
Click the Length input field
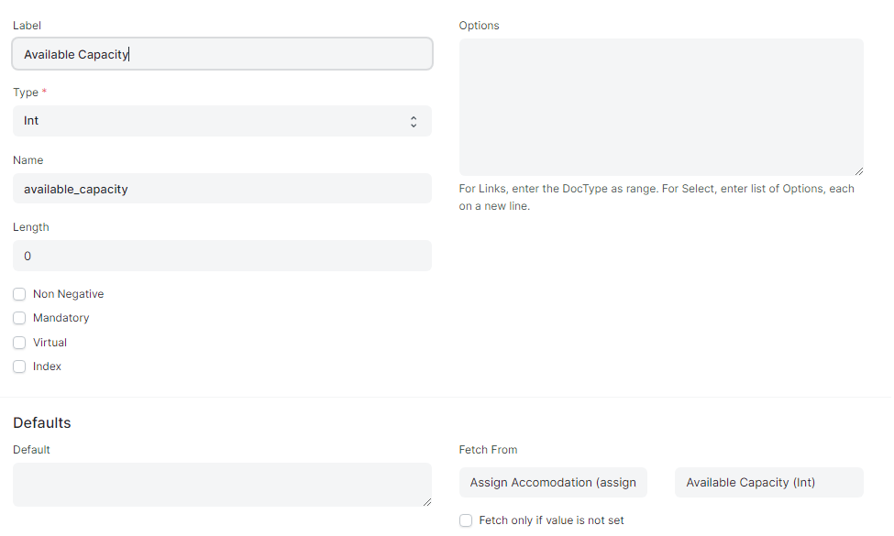[222, 256]
